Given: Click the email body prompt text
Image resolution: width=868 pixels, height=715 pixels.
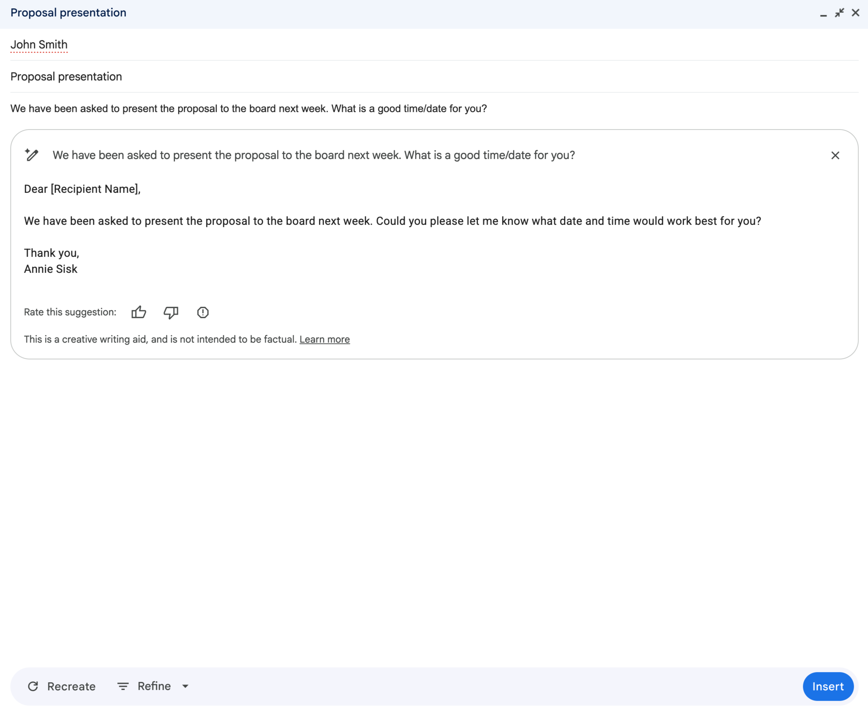Looking at the screenshot, I should tap(248, 109).
